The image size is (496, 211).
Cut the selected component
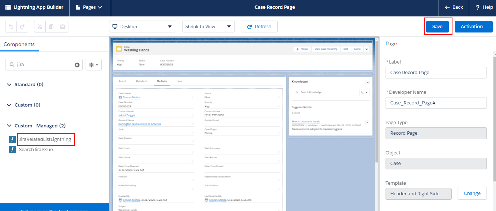40,27
